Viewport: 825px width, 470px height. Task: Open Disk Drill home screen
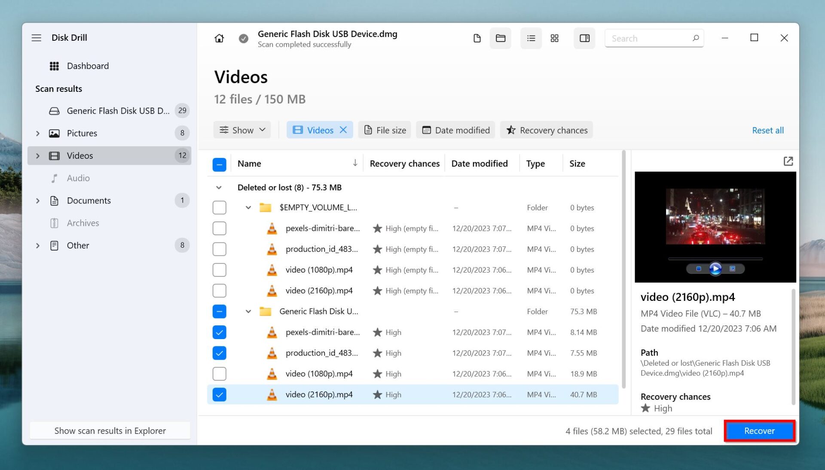[219, 38]
